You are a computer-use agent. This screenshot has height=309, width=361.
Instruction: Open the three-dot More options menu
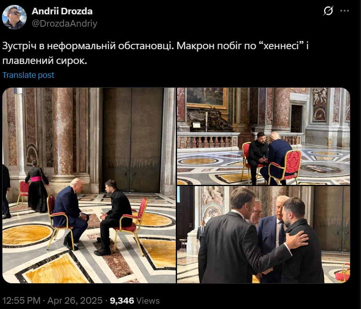pyautogui.click(x=345, y=11)
